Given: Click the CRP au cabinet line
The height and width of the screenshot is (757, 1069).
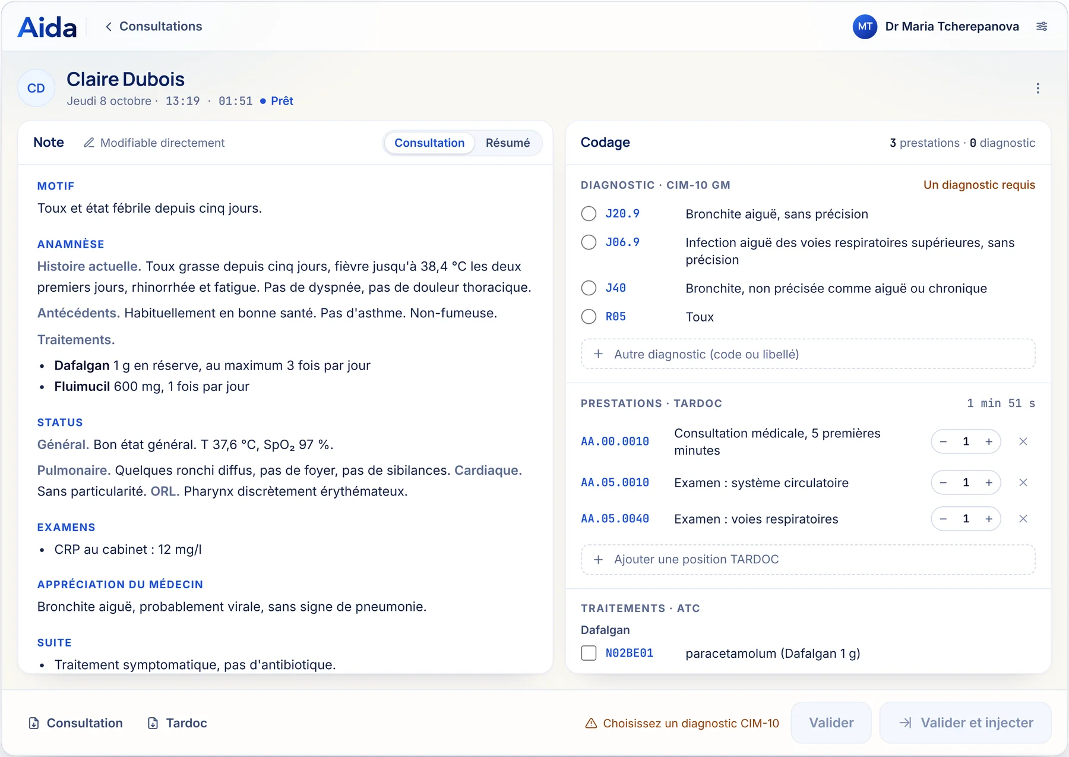Looking at the screenshot, I should (128, 550).
